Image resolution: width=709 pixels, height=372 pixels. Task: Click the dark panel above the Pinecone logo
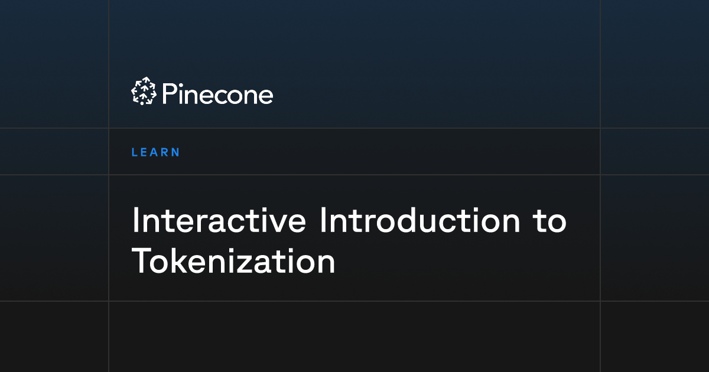tap(354, 35)
